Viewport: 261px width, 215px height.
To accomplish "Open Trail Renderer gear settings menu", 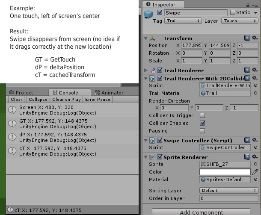I will pos(255,70).
